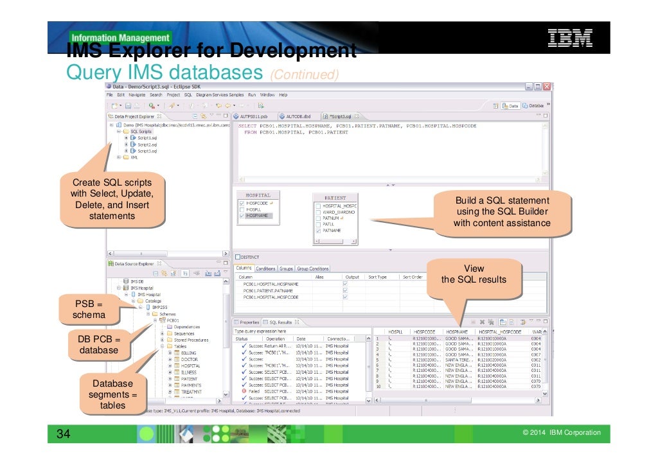Collapse the SQL Scripts folder node

[x=119, y=131]
